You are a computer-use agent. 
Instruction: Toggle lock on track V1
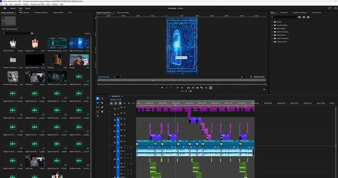point(115,143)
